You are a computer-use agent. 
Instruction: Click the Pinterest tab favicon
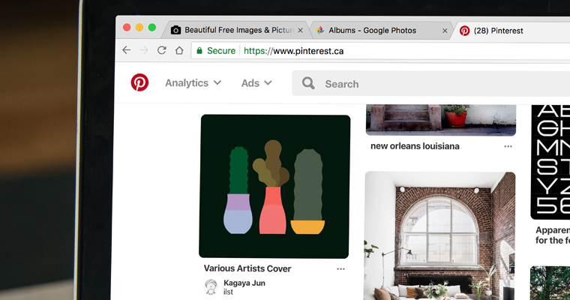(464, 31)
